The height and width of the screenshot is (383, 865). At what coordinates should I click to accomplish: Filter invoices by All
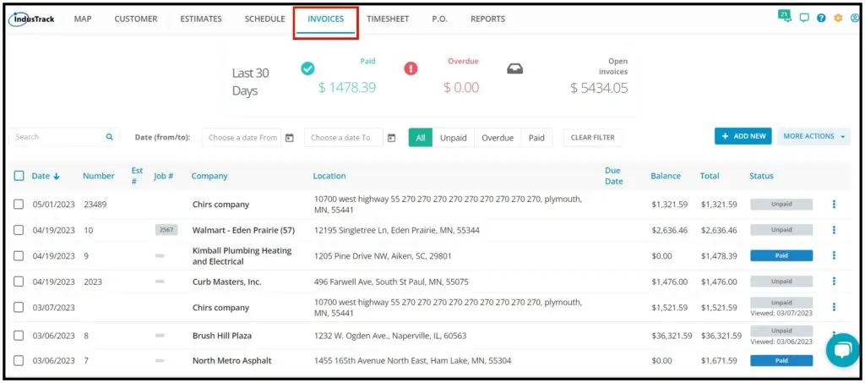tap(421, 138)
